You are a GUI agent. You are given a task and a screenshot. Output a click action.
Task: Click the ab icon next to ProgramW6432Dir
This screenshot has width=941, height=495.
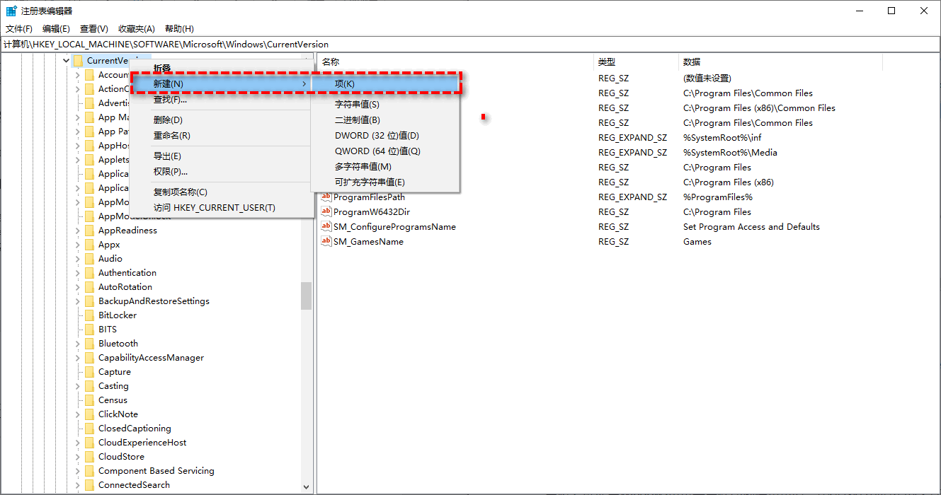pos(326,211)
